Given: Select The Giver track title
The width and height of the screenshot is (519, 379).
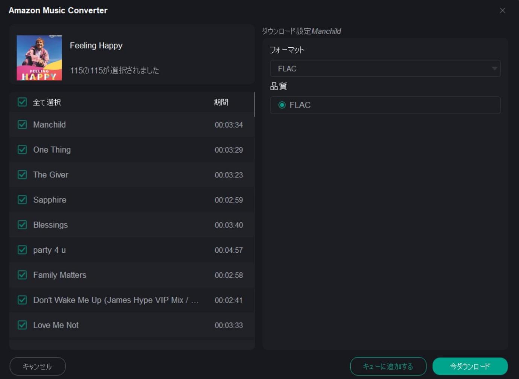Looking at the screenshot, I should [x=51, y=175].
